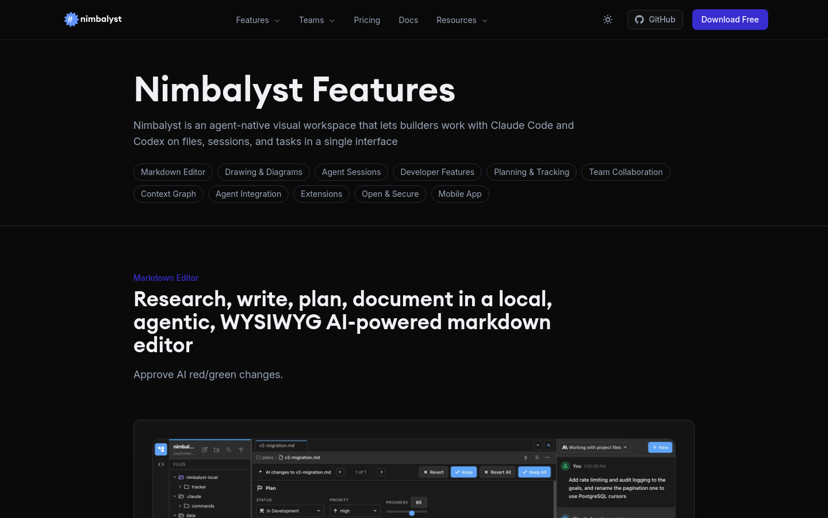Click the filter funnel icon in sidebar
828x518 pixels.
tap(241, 450)
